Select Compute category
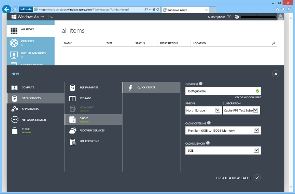 (x=36, y=87)
